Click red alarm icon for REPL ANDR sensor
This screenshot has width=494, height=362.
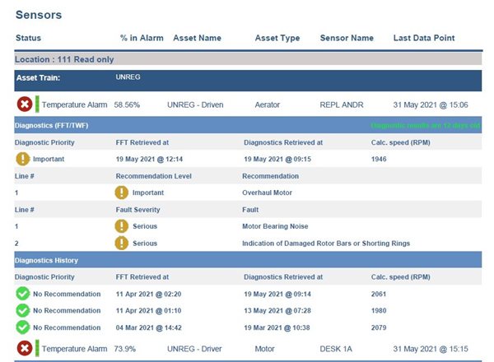[x=24, y=105]
